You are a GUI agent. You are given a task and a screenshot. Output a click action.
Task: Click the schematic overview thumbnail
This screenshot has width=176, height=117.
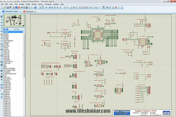point(14,21)
